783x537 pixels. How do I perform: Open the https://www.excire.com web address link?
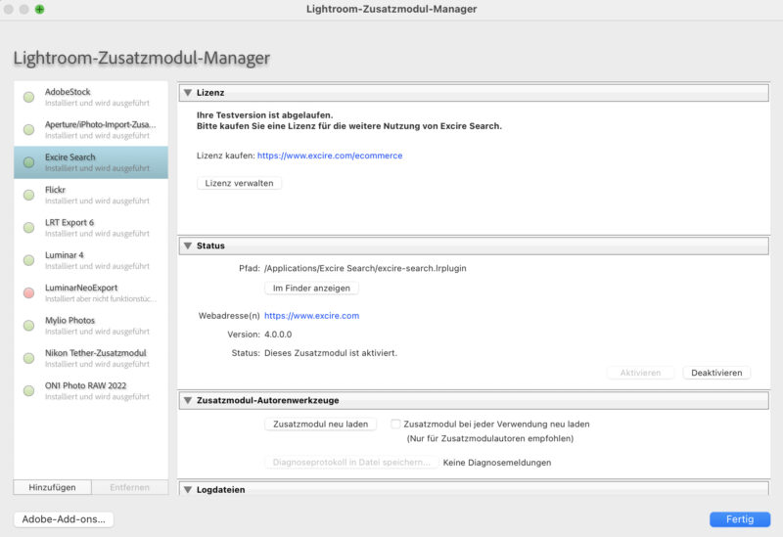pyautogui.click(x=311, y=315)
